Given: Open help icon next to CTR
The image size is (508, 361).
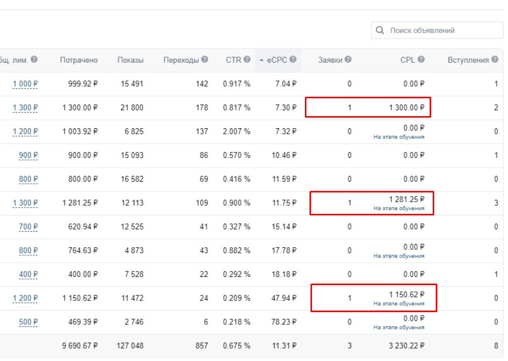Looking at the screenshot, I should tap(247, 59).
